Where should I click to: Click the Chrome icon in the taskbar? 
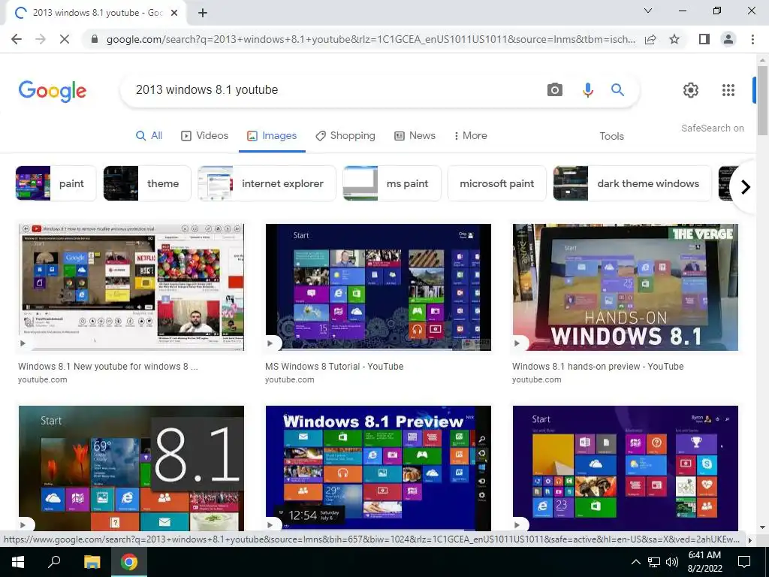pos(129,562)
